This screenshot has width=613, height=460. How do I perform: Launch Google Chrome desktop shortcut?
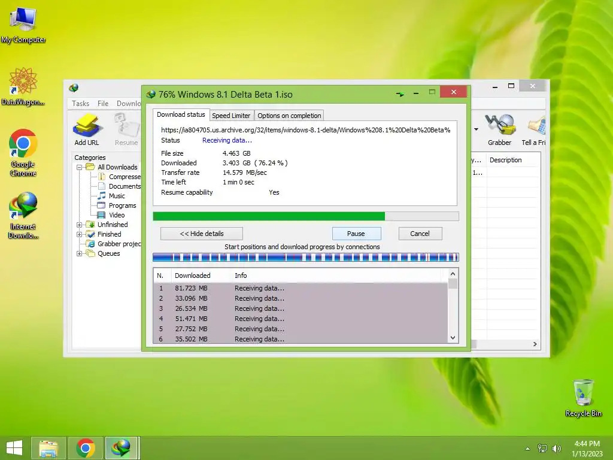click(x=23, y=153)
